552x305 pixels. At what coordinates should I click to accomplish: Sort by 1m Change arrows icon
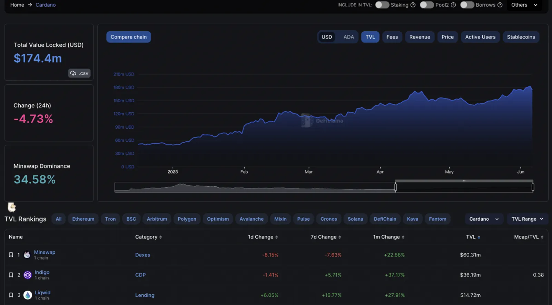click(403, 237)
